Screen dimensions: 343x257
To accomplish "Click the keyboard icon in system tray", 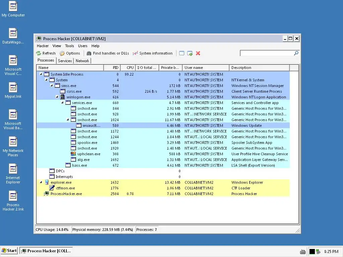I will coord(303,252).
